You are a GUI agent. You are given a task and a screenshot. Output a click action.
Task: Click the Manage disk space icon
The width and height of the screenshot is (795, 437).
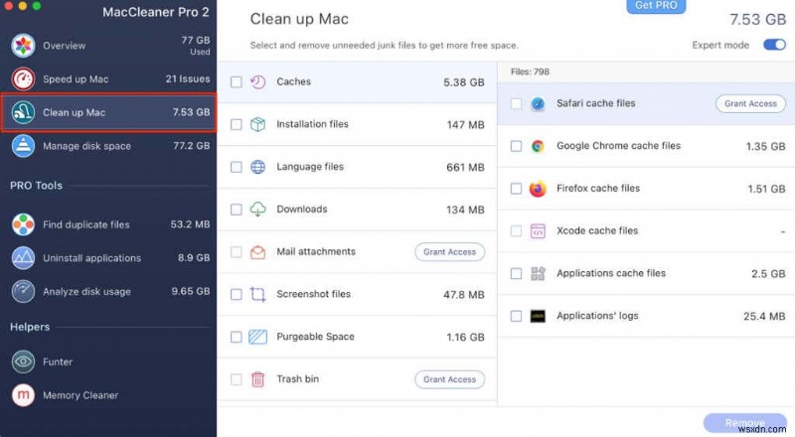coord(23,146)
